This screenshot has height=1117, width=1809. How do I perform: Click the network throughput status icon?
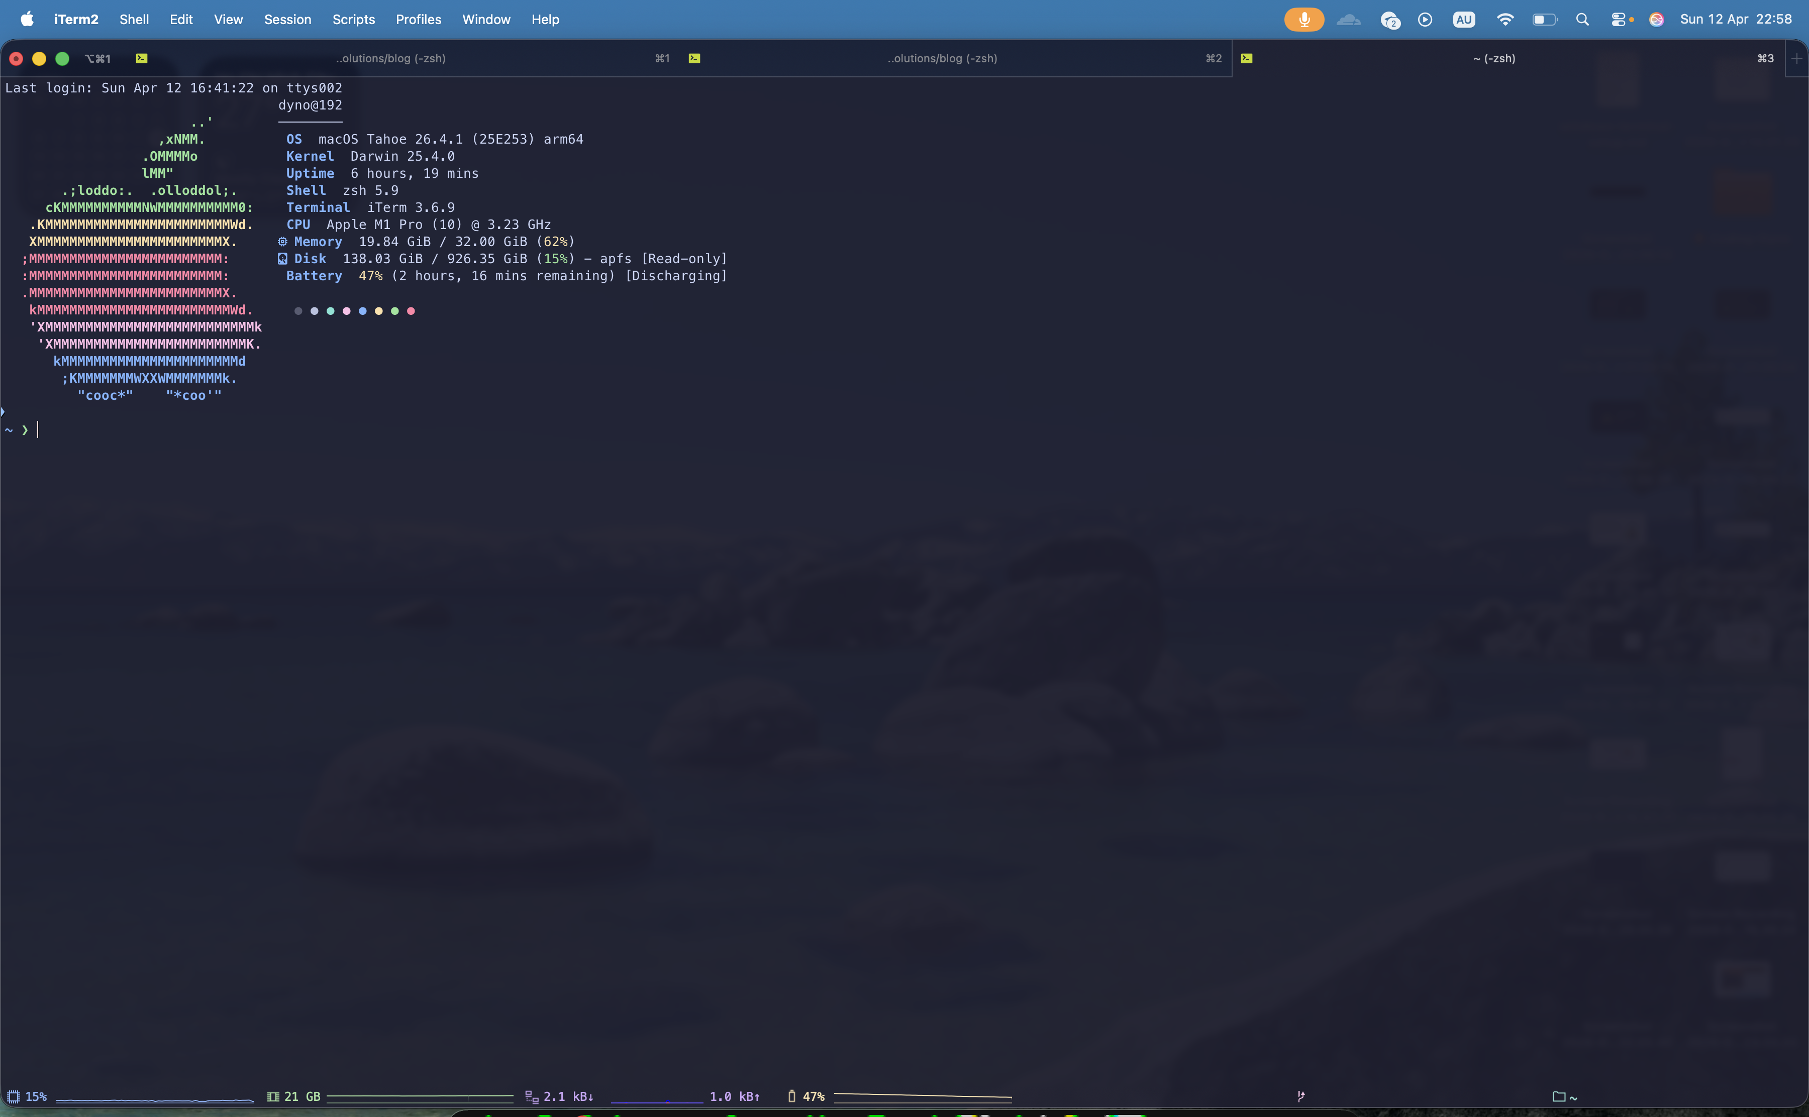[x=531, y=1096]
